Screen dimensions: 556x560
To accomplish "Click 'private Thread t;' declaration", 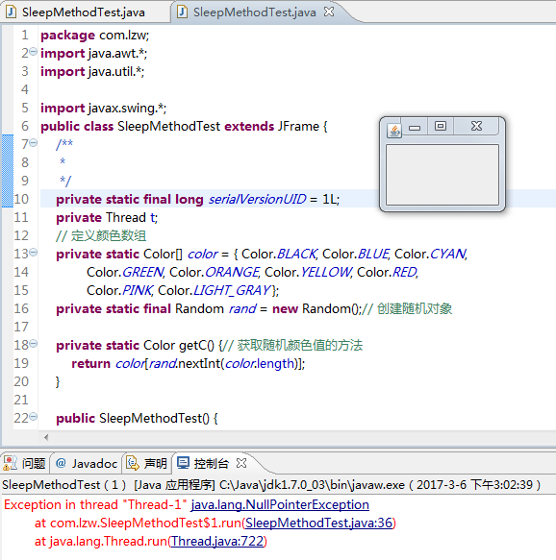I will coord(107,217).
